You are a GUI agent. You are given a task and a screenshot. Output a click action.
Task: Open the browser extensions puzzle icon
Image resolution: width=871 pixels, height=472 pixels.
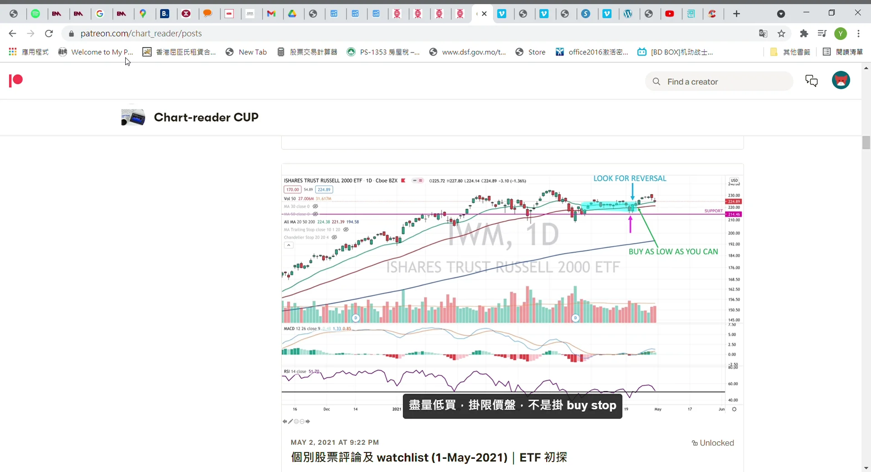point(804,34)
